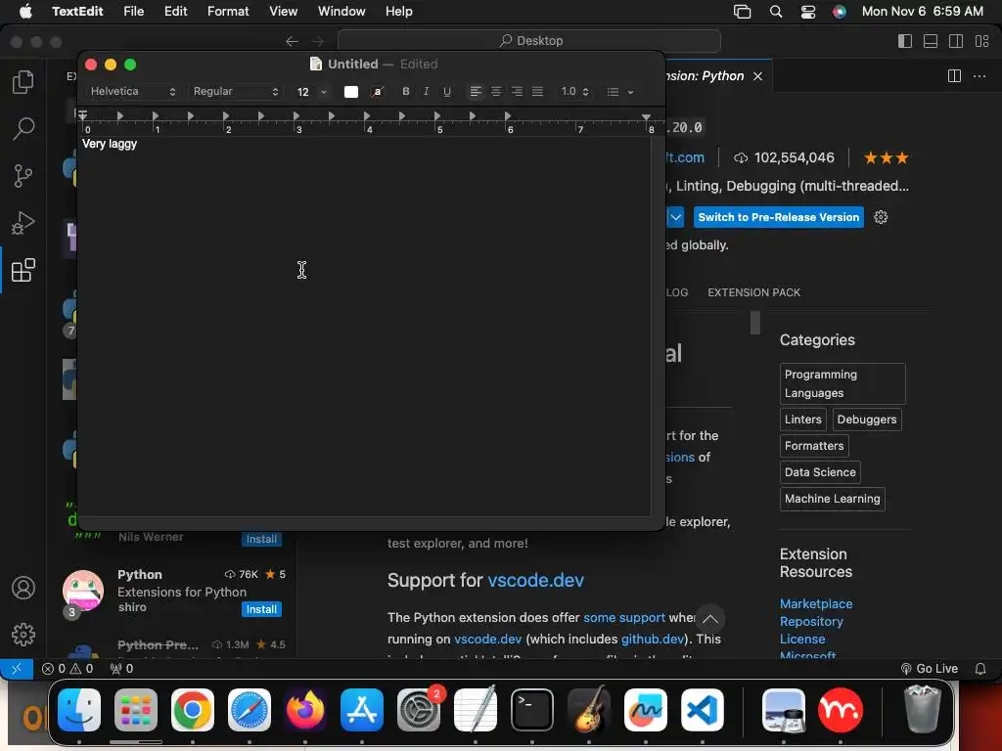
Task: Open VS Code editor More Actions ellipsis
Action: pos(979,76)
